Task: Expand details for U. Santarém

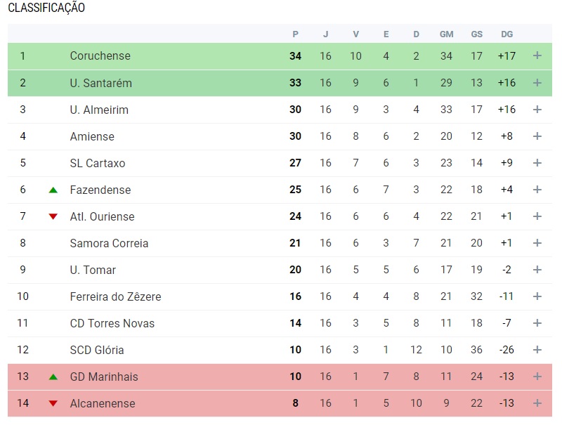Action: (537, 83)
